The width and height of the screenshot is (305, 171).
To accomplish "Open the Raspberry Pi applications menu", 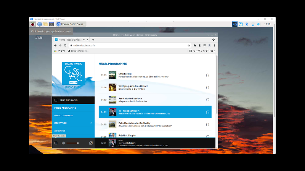I will coord(32,24).
